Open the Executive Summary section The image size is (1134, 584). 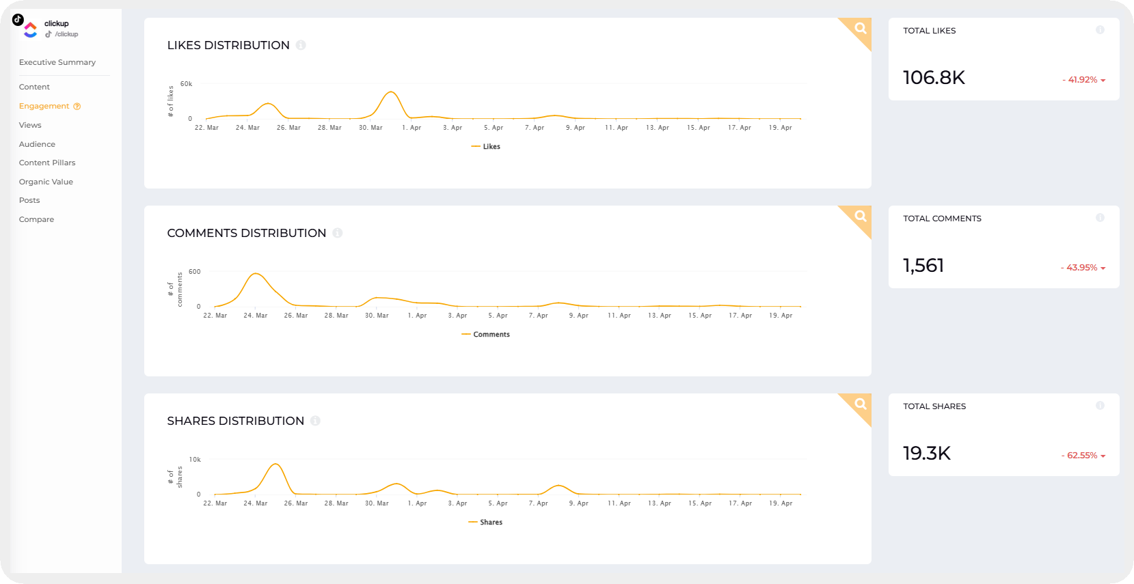pyautogui.click(x=57, y=62)
